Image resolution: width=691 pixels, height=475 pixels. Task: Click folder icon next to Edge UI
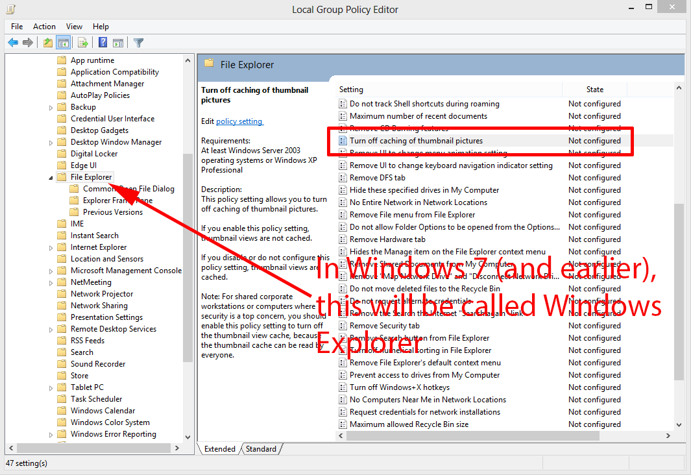pyautogui.click(x=62, y=165)
